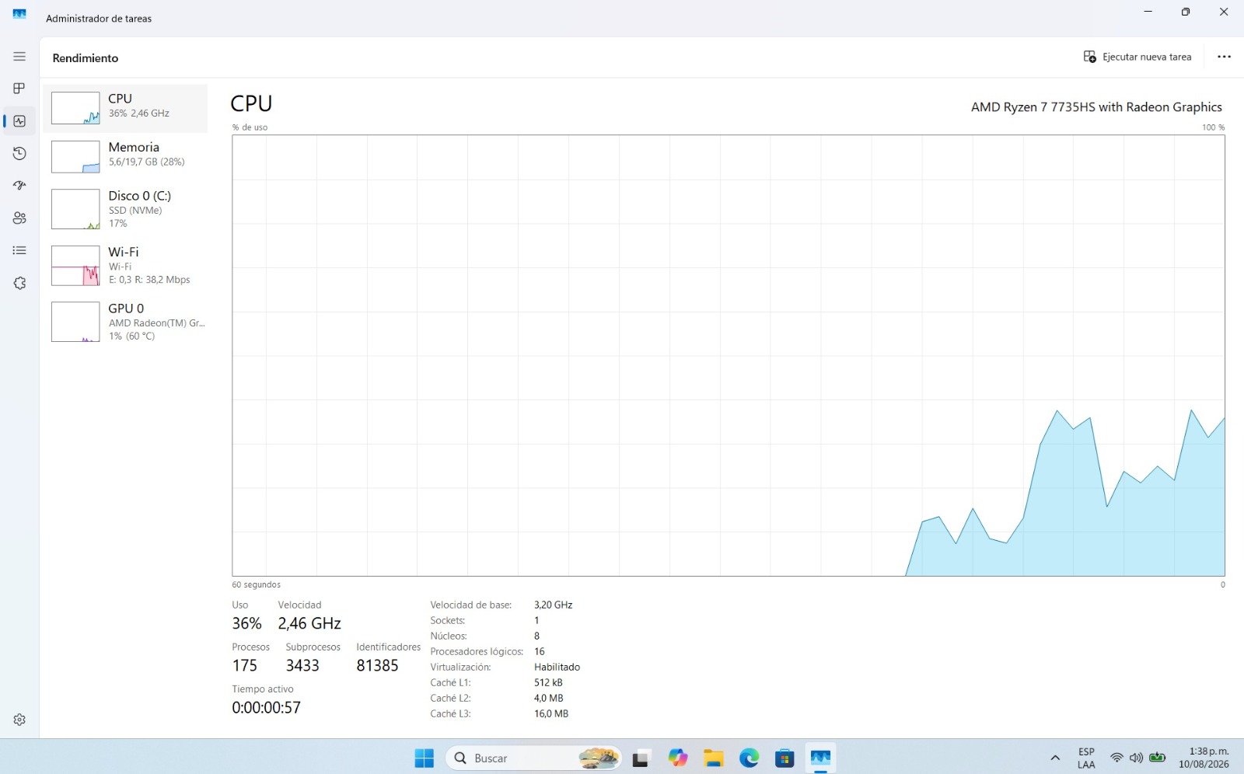Maximize or restore the Task Manager window
The width and height of the screenshot is (1244, 774).
pyautogui.click(x=1186, y=12)
